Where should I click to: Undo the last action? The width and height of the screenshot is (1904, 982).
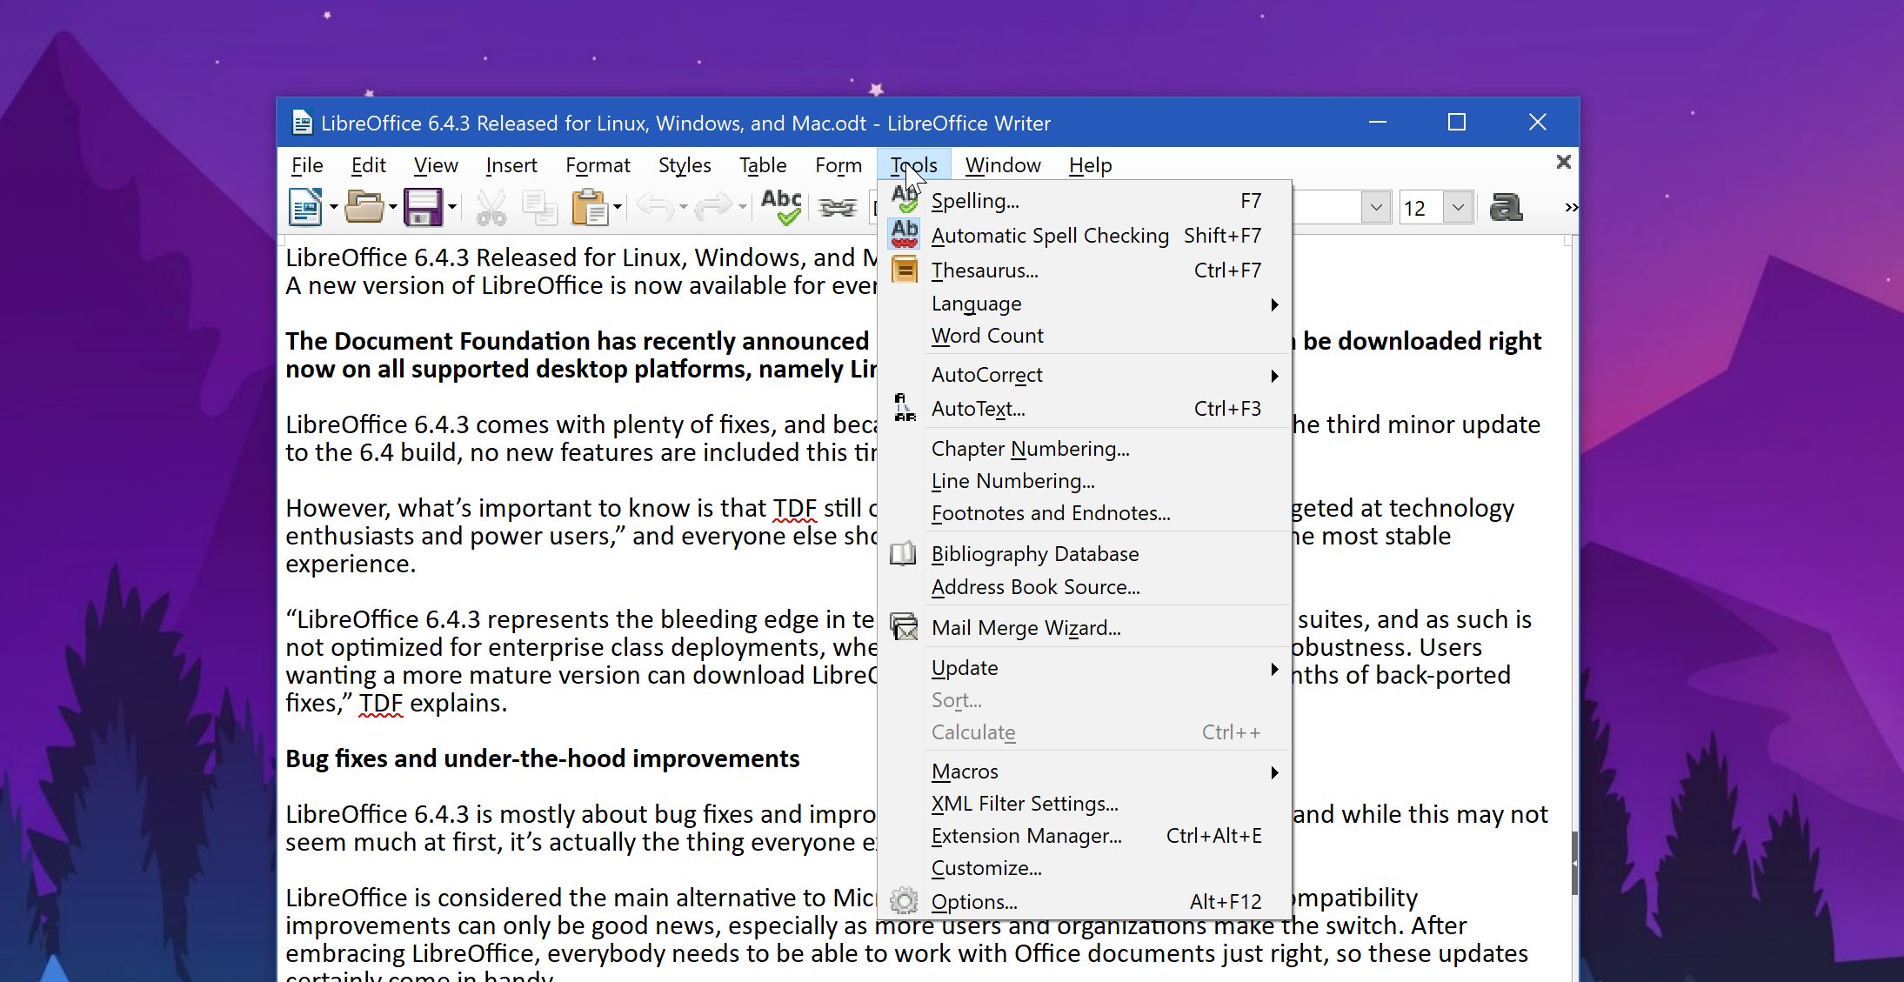click(x=654, y=206)
